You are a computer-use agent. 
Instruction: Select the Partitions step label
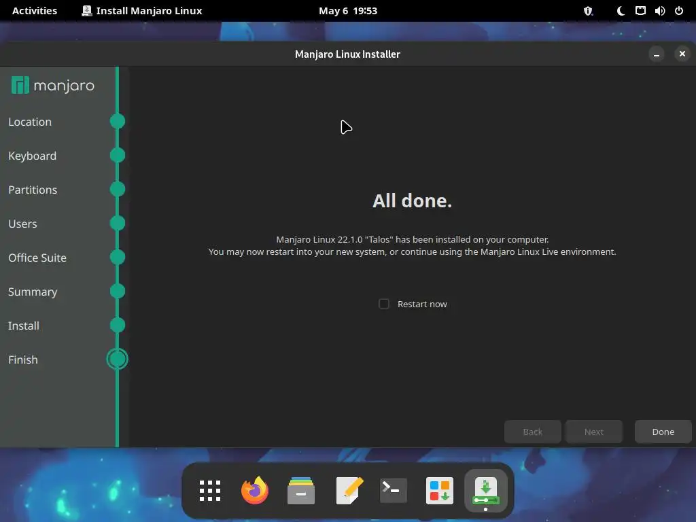(x=33, y=190)
